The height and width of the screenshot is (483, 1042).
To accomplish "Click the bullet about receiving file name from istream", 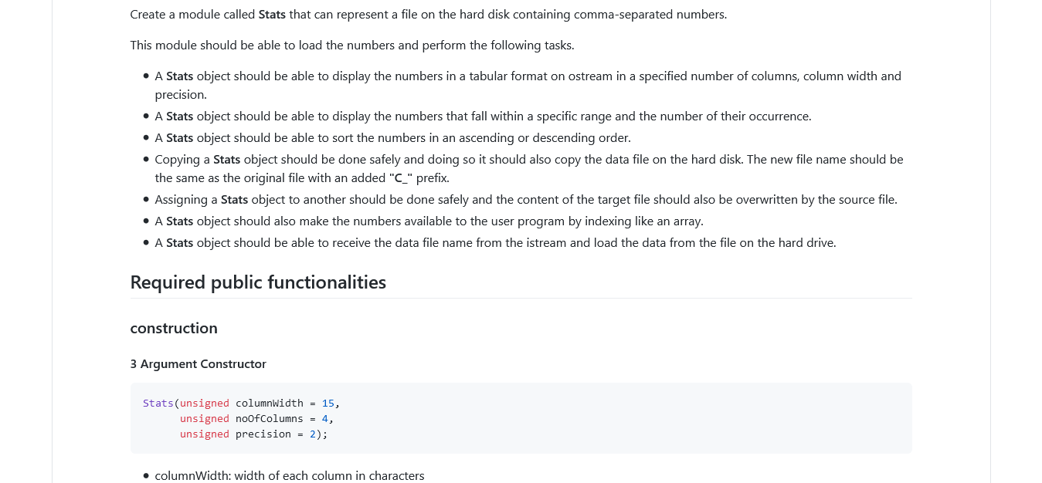I will point(496,243).
